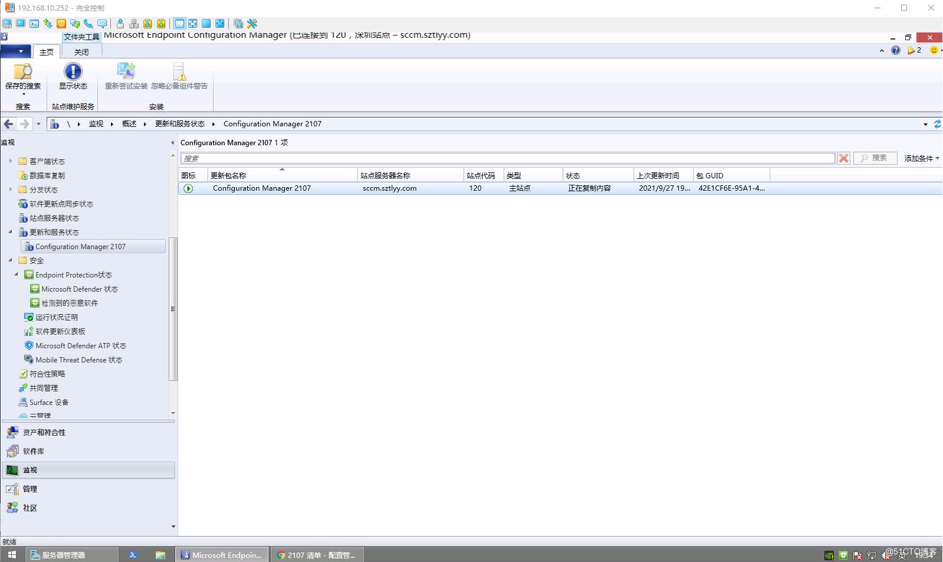Sort by the 上次更新时间 column header
943x562 pixels.
[664, 175]
